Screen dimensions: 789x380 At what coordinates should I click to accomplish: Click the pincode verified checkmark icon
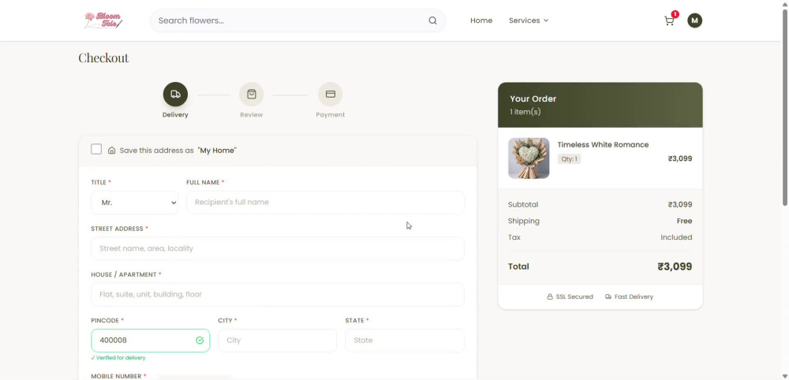point(200,341)
